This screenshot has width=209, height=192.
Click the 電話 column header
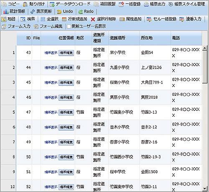[x=186, y=38]
